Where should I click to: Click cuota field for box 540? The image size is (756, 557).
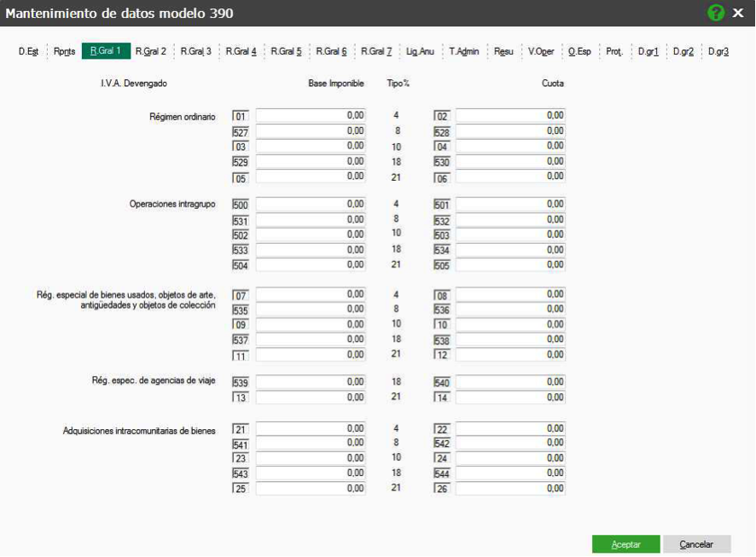pyautogui.click(x=510, y=381)
